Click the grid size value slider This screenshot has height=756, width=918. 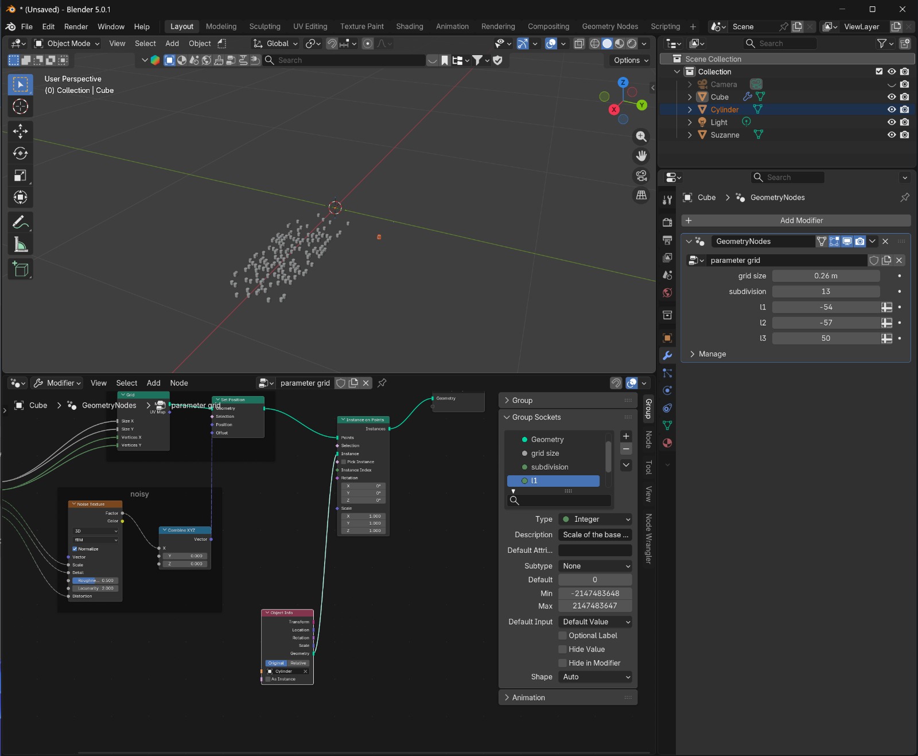825,276
